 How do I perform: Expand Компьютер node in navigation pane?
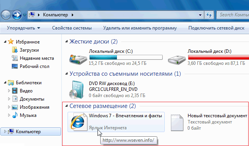[5, 132]
